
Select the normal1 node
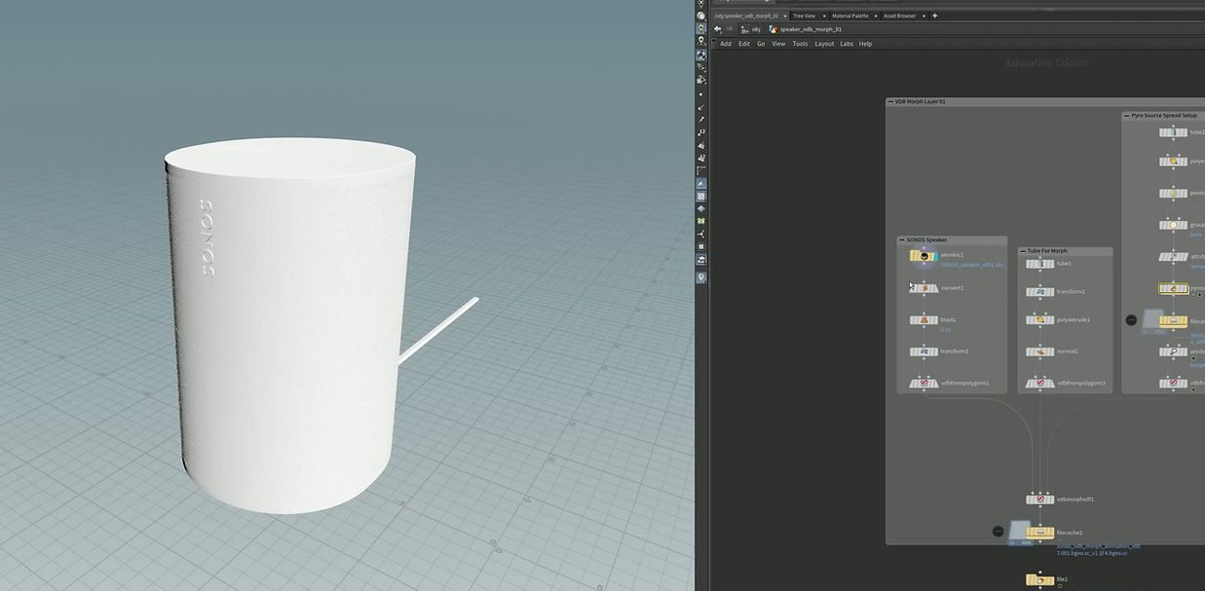[1039, 351]
